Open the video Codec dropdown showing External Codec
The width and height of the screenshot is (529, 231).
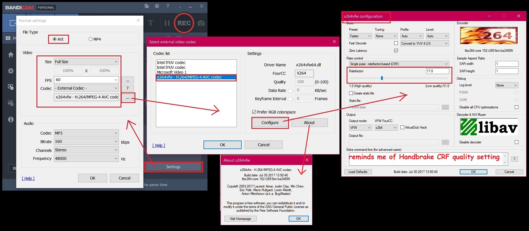[86, 88]
